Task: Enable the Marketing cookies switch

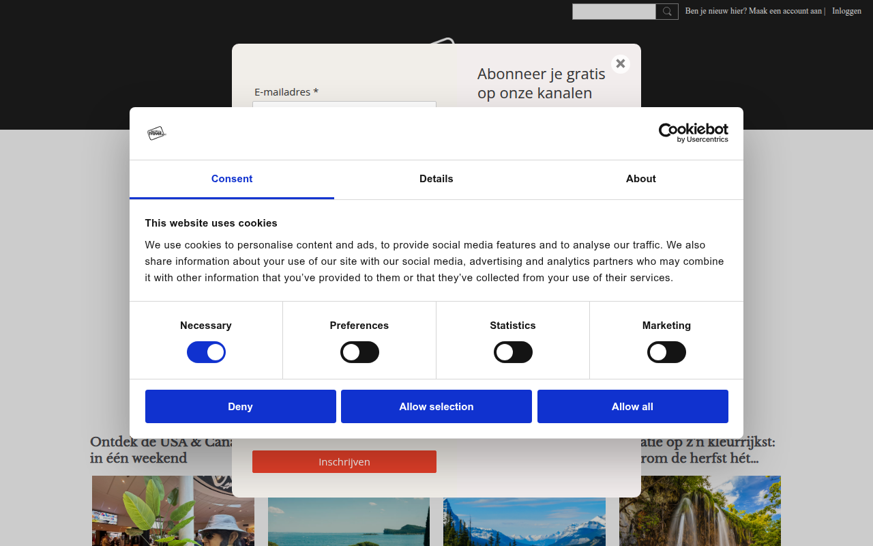Action: [666, 352]
